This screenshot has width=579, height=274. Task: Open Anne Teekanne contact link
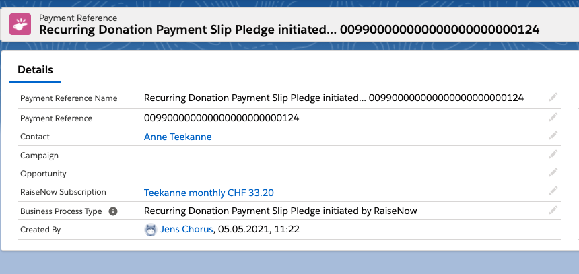pyautogui.click(x=178, y=137)
